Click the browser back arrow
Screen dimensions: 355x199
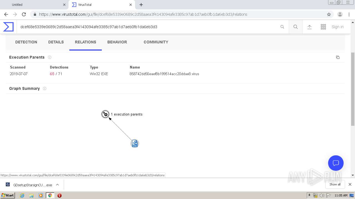tap(6, 14)
